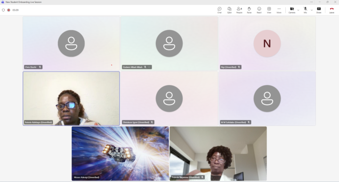
Task: Click muted mic icon beside Chris Ekorhi
Action: click(x=40, y=67)
